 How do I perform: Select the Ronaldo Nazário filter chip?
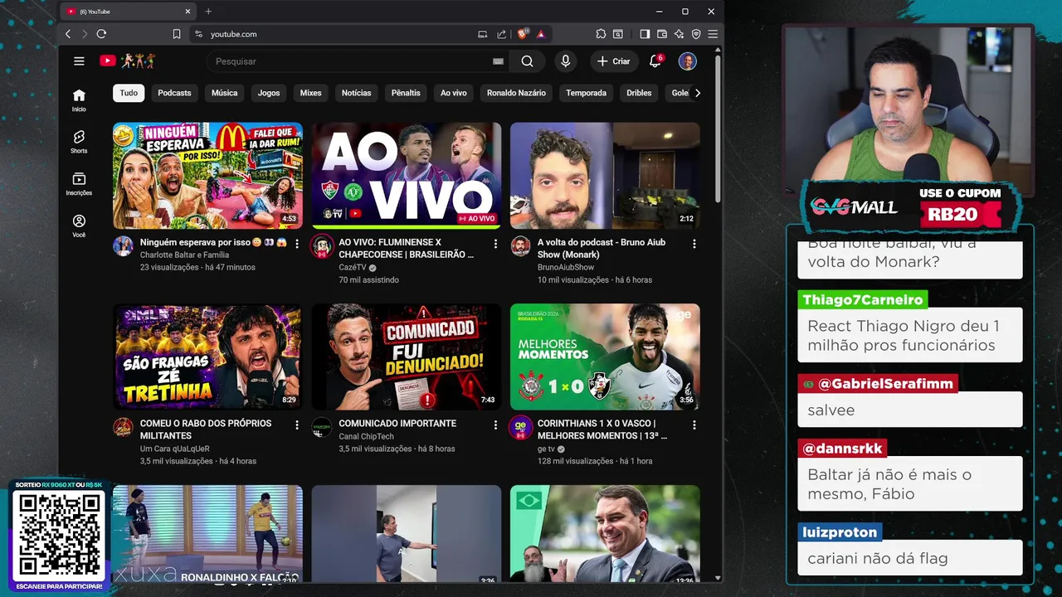[516, 93]
